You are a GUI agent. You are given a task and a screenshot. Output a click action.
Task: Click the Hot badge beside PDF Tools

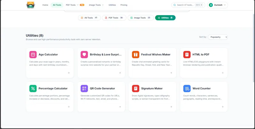click(82, 5)
